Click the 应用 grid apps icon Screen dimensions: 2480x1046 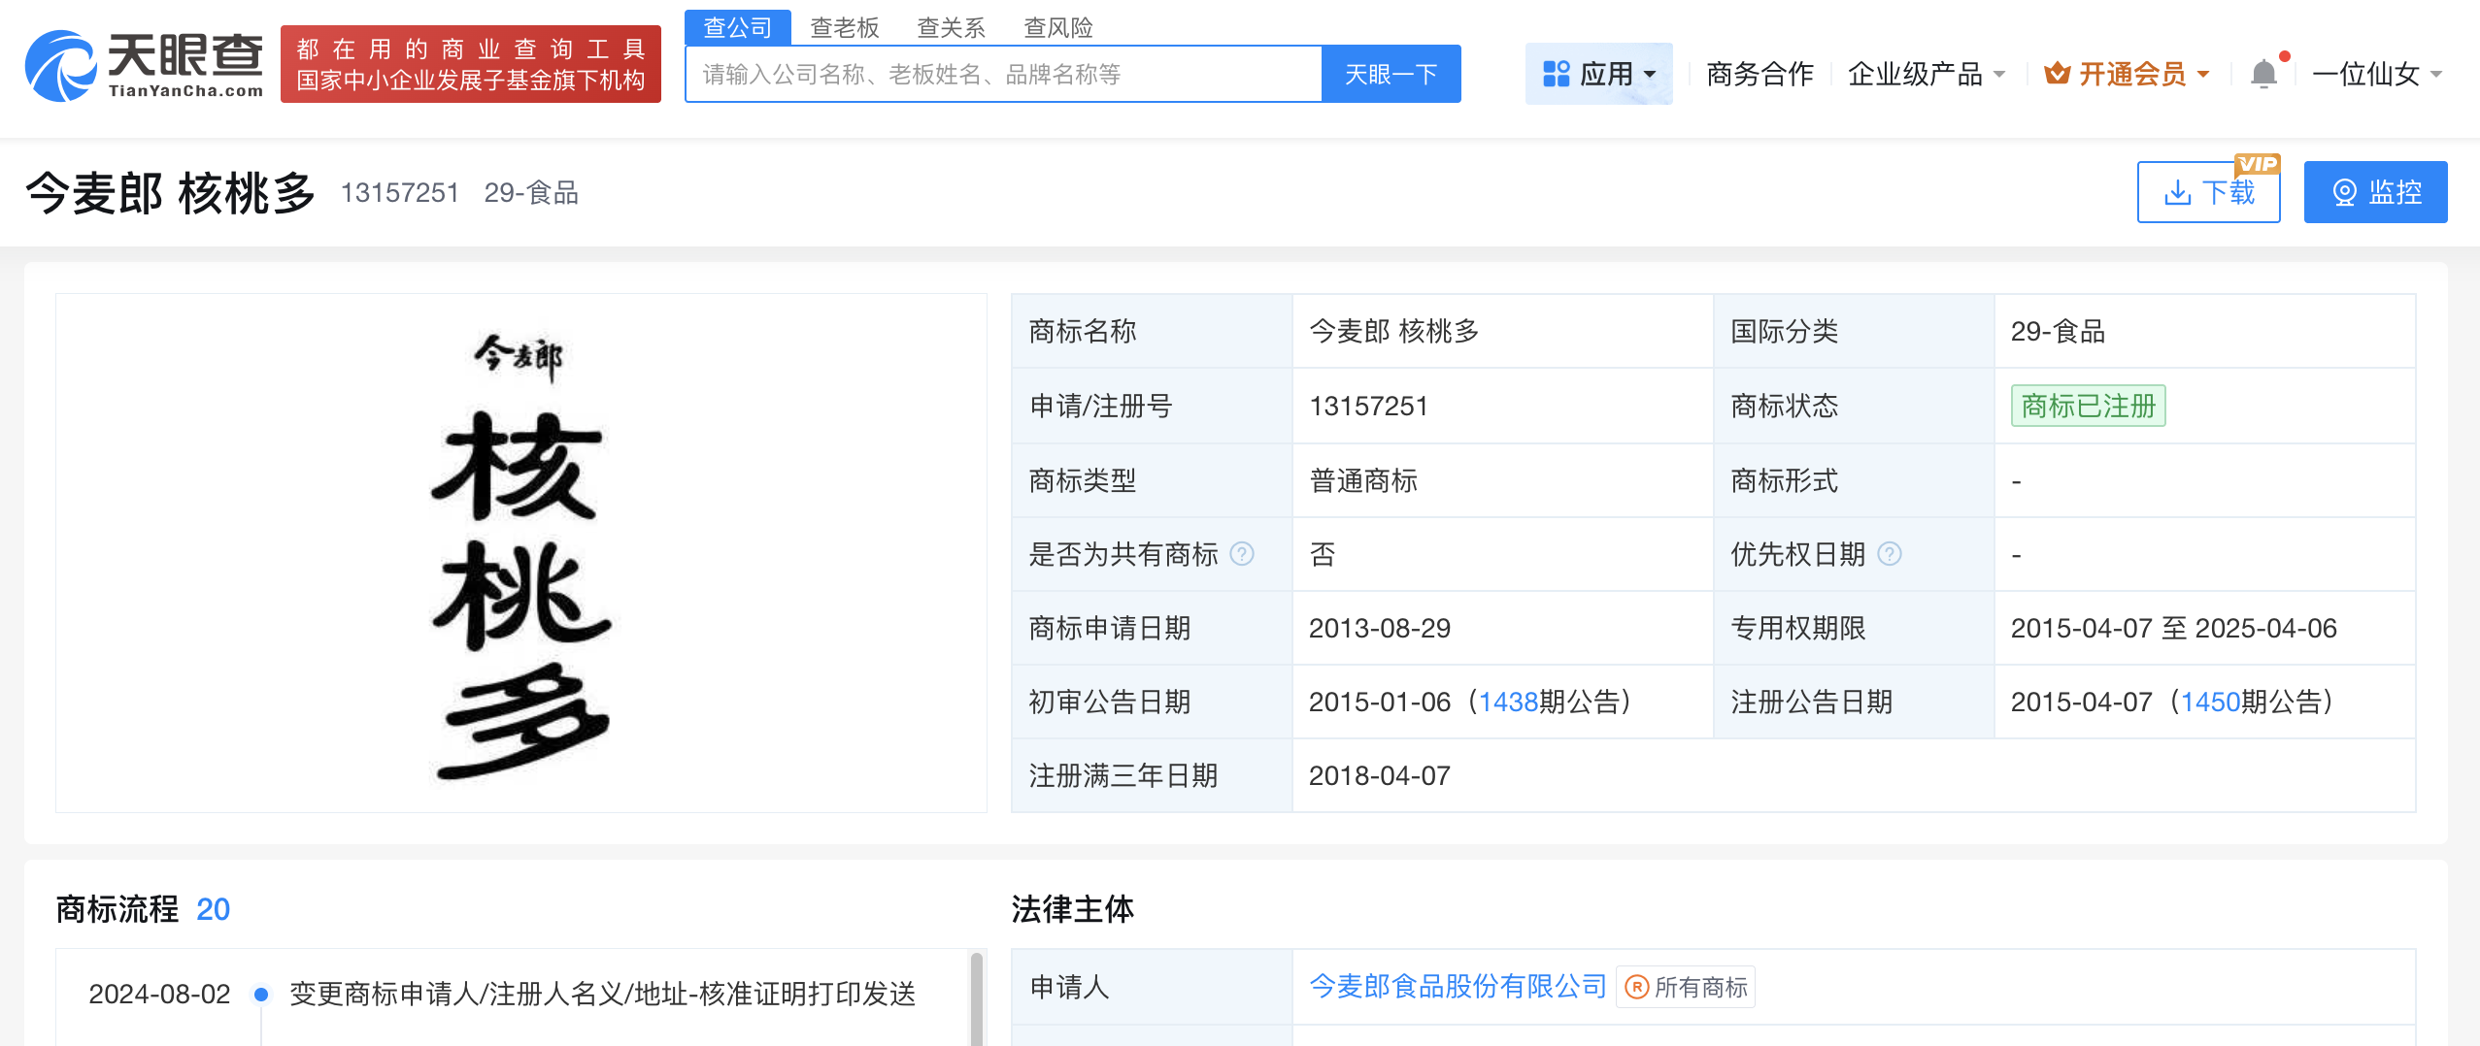pos(1557,74)
